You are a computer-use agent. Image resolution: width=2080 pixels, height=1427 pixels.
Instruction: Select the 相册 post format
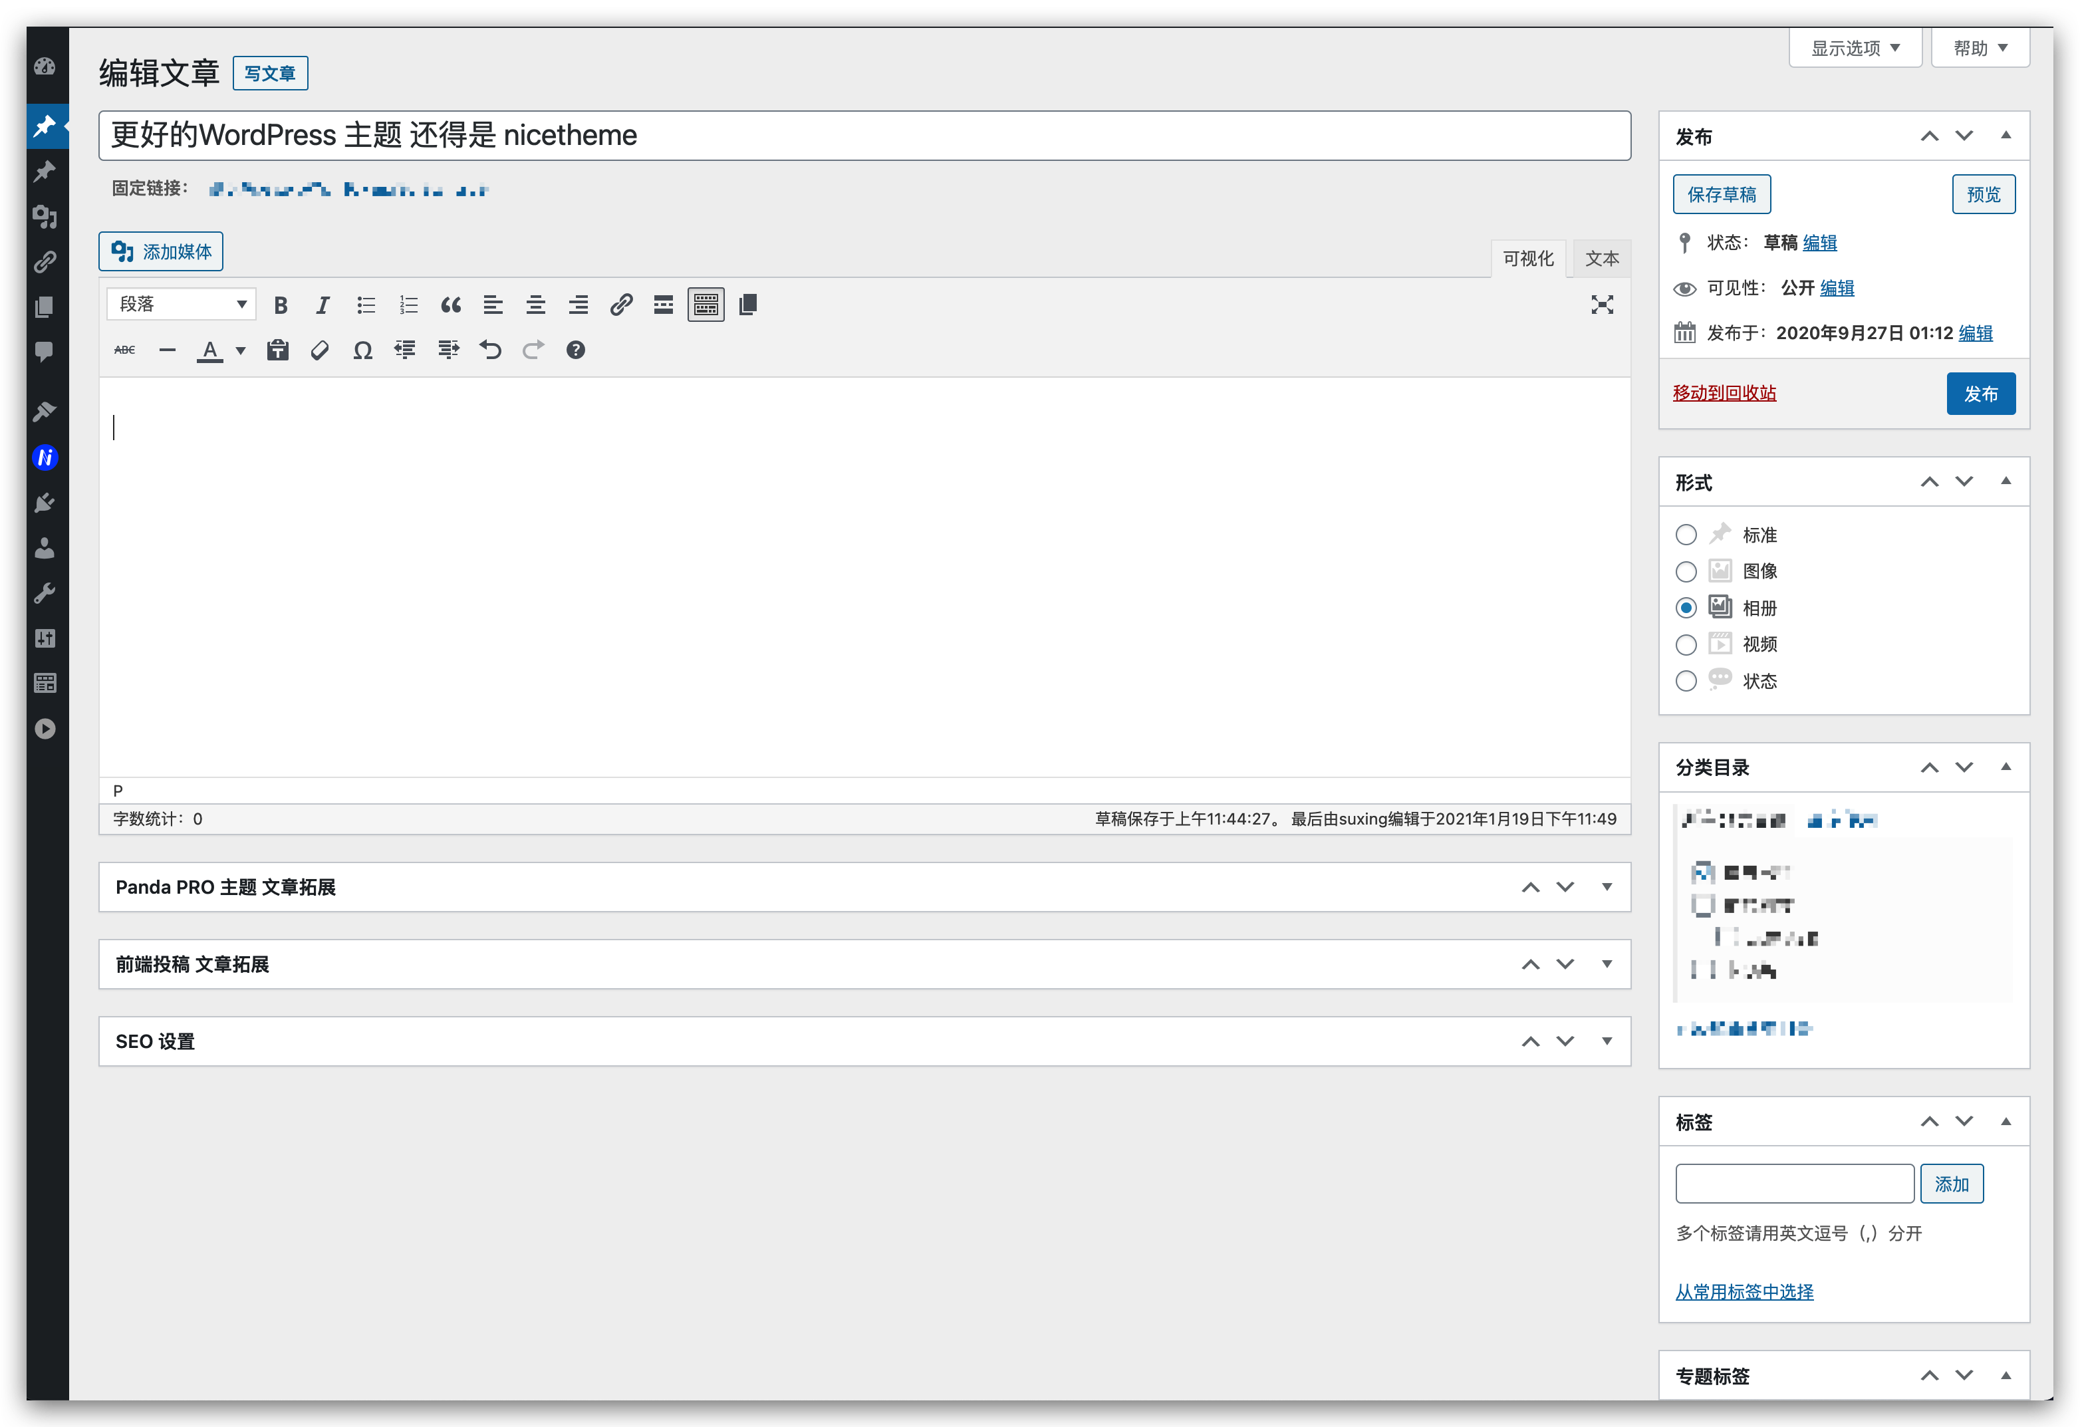click(x=1685, y=608)
